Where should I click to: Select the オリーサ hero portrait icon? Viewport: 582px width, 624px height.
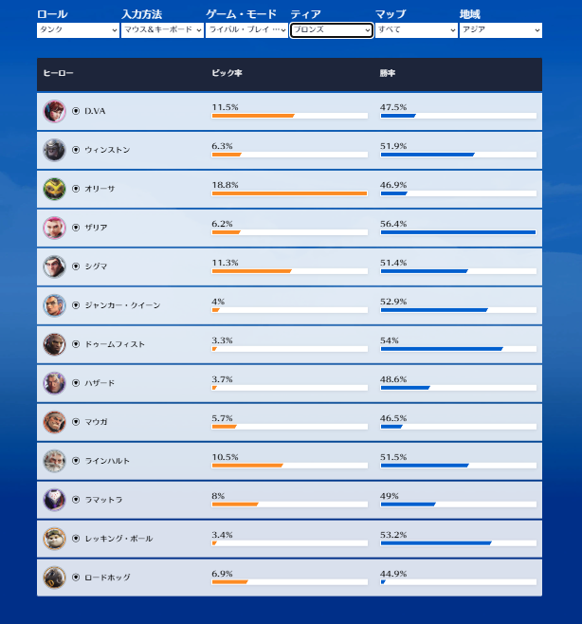tap(54, 189)
